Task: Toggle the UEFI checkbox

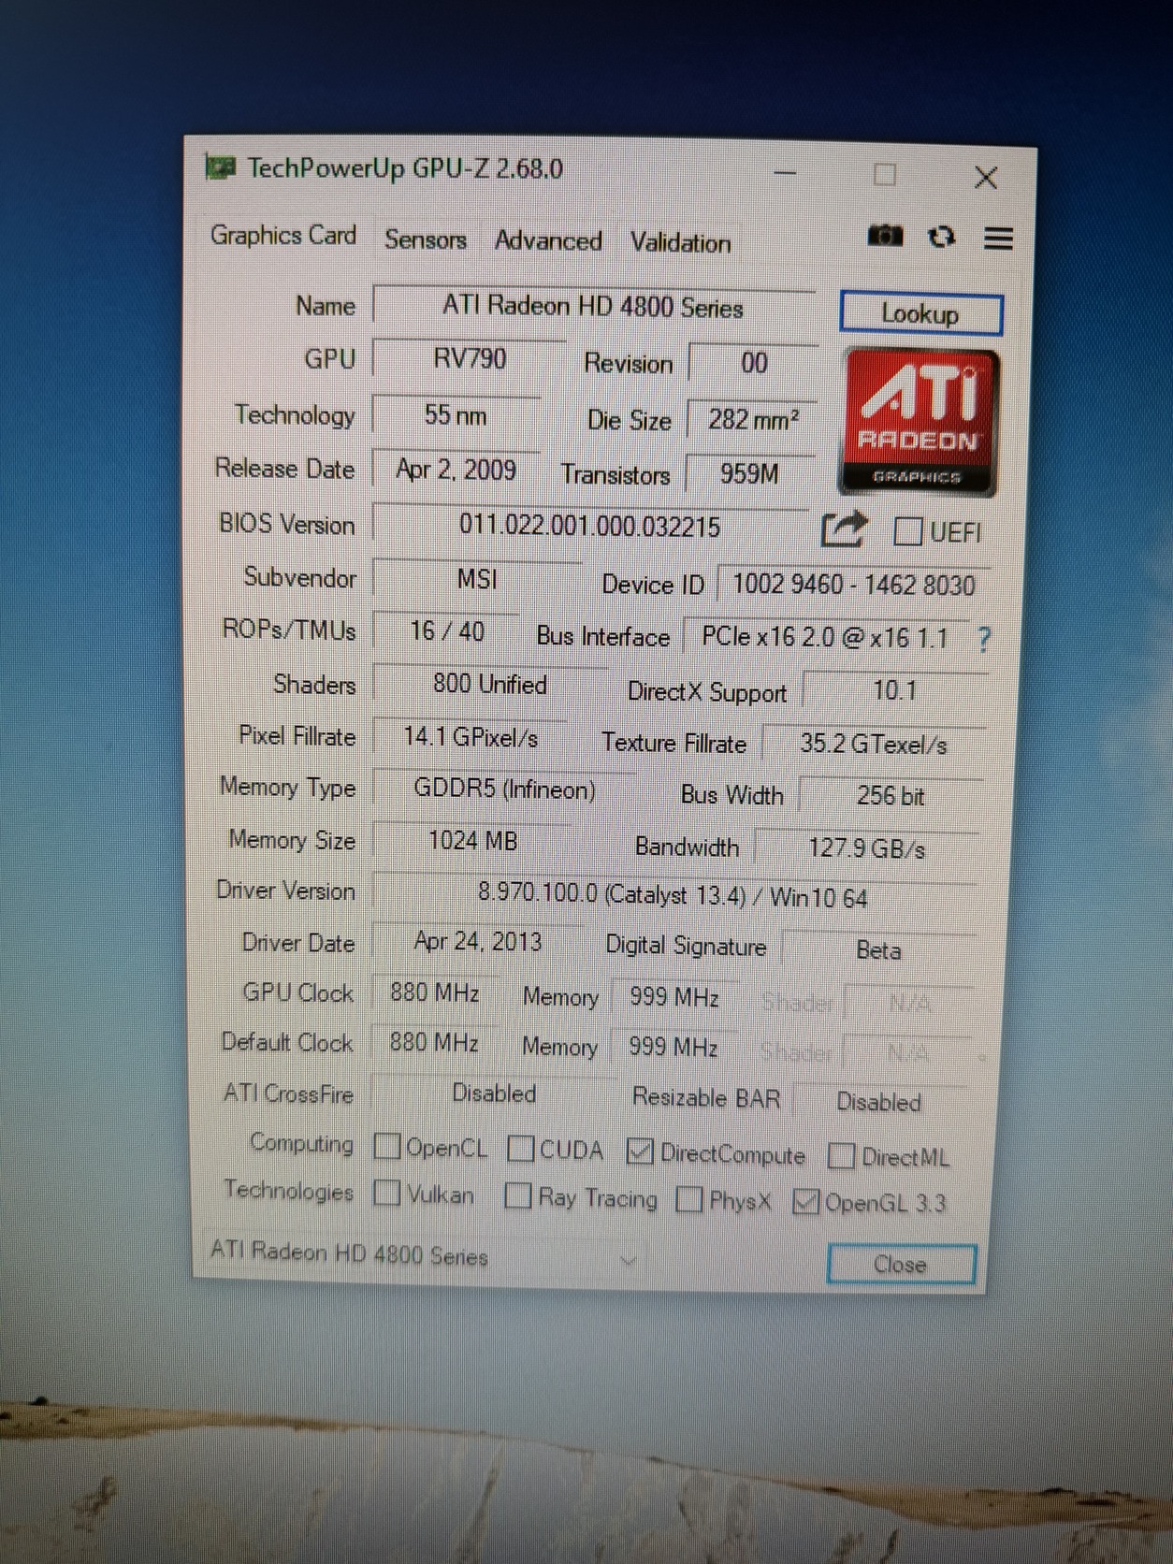Action: pos(907,531)
